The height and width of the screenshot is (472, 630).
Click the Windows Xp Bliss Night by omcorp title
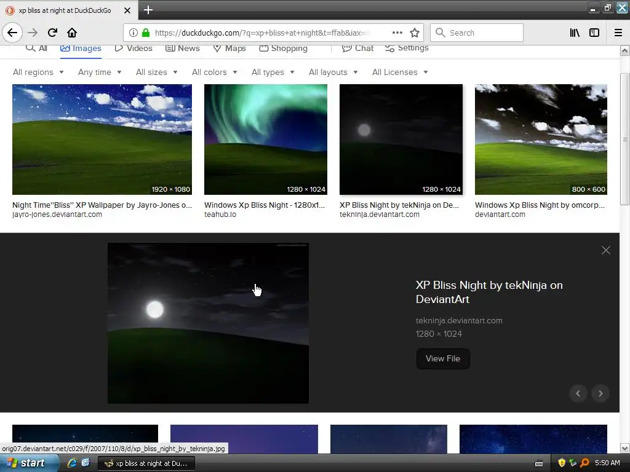(x=540, y=205)
